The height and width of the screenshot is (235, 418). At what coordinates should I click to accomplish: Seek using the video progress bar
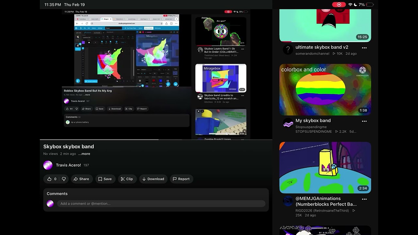point(156,140)
